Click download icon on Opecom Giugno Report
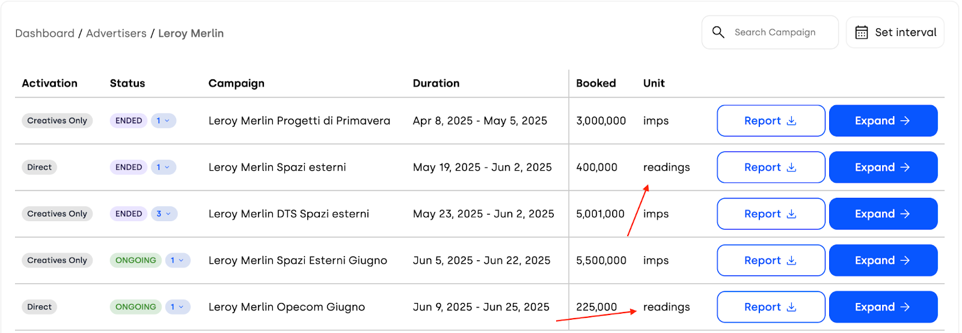The height and width of the screenshot is (333, 962). coord(791,307)
